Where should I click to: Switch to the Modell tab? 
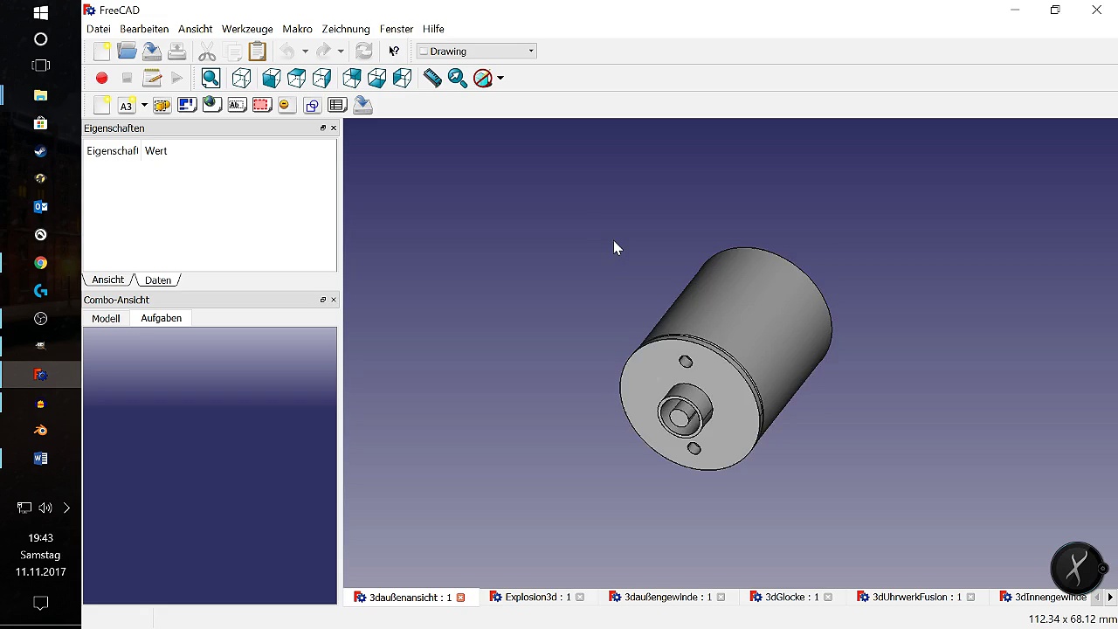pyautogui.click(x=106, y=319)
